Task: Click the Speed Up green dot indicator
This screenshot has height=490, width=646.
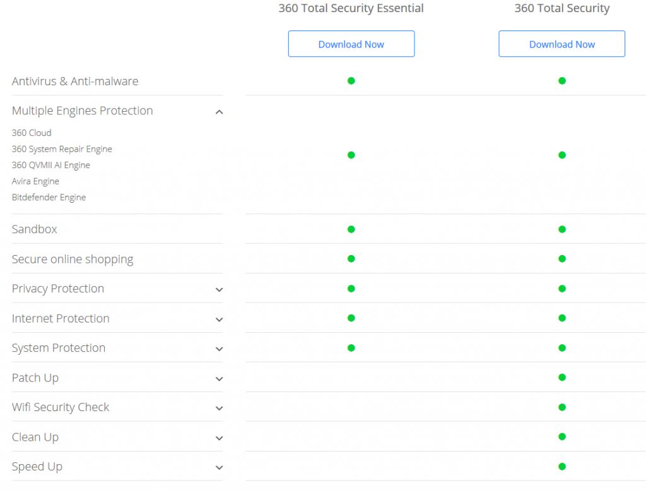Action: click(561, 467)
